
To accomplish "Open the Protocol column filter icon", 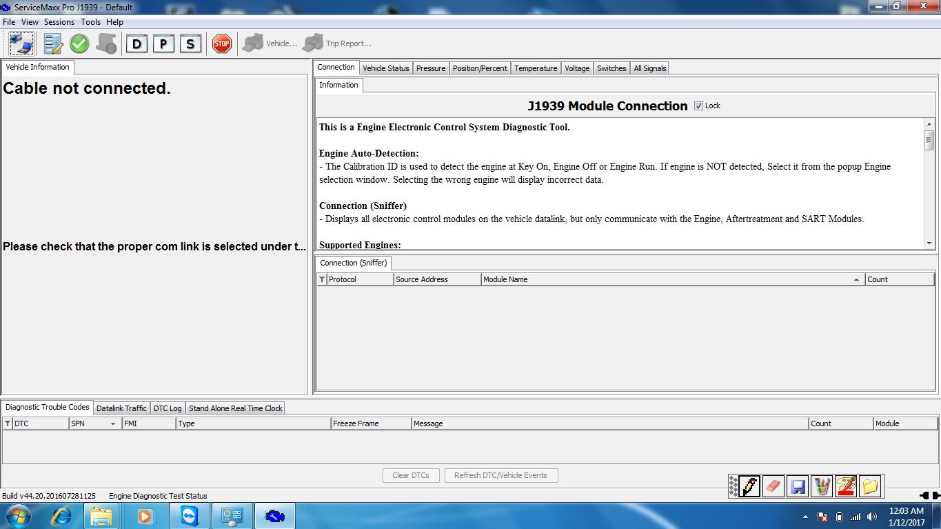I will (322, 279).
